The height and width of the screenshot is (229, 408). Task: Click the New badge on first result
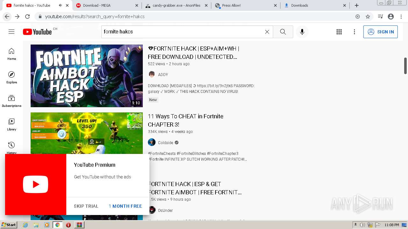[x=153, y=100]
